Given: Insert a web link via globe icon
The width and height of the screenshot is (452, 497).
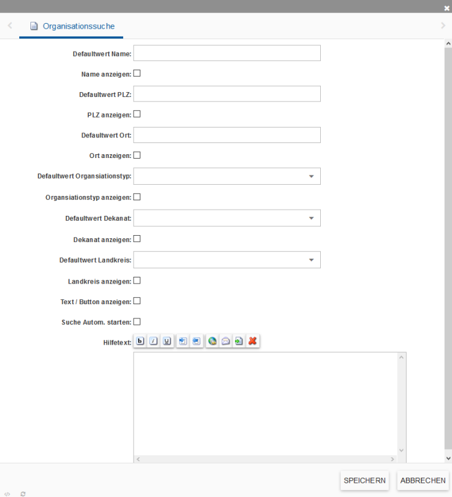Looking at the screenshot, I should click(213, 341).
